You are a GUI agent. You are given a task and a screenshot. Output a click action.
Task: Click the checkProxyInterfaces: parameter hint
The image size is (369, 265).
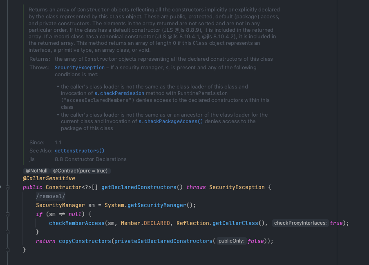pos(300,223)
